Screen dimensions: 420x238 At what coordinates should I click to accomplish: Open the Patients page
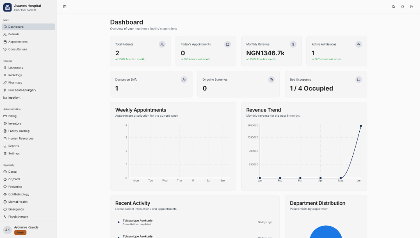pyautogui.click(x=28, y=34)
